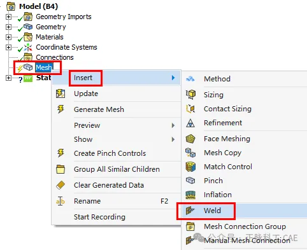Click the Match Control icon
Screen dimensions: 307x250
[x=190, y=167]
